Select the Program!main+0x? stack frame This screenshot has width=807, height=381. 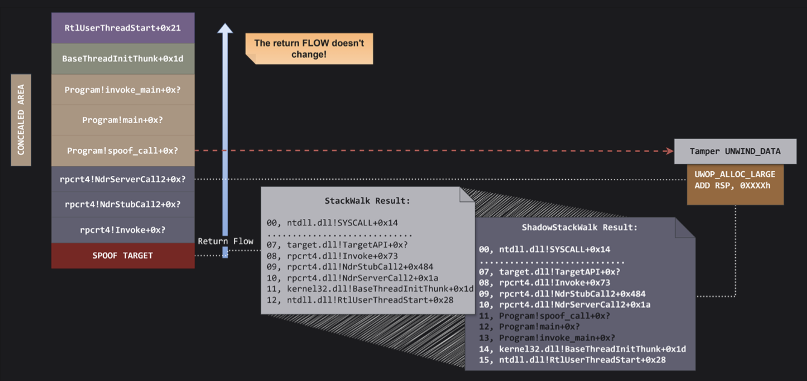pos(123,120)
